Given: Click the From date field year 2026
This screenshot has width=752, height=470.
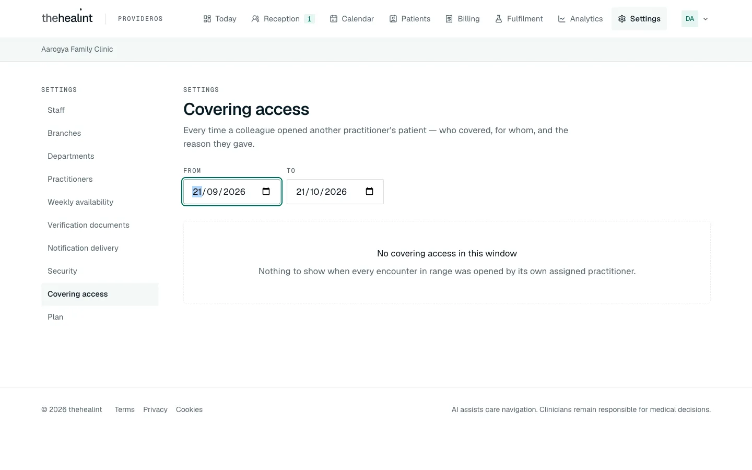Looking at the screenshot, I should (x=234, y=192).
